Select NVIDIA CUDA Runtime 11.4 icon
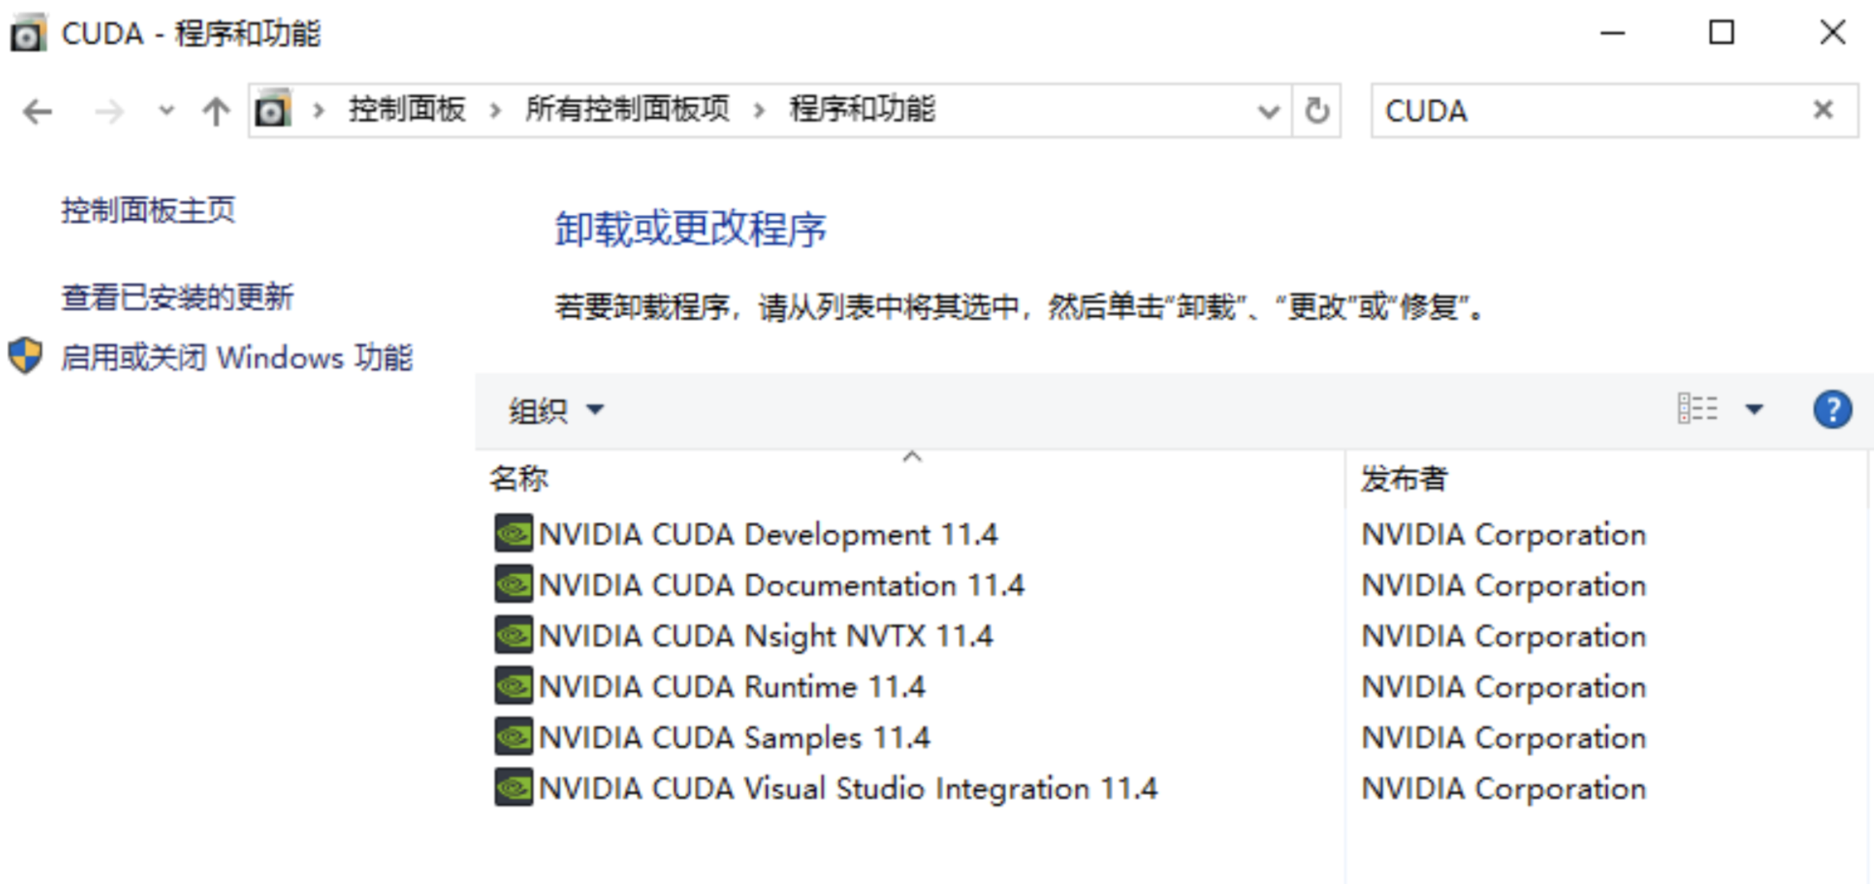 click(513, 687)
